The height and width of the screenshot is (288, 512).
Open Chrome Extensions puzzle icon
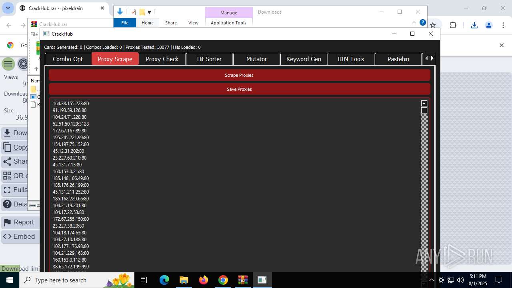point(453,25)
